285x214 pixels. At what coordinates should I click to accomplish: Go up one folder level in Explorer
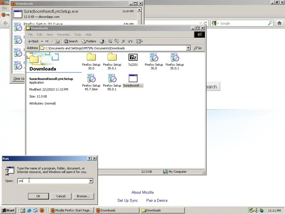57,41
